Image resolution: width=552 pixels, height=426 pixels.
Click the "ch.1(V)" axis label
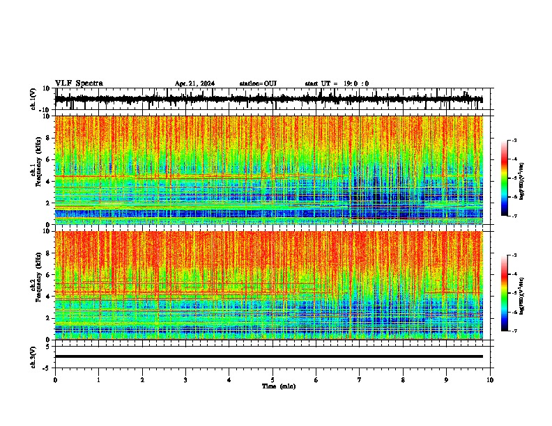click(x=33, y=99)
